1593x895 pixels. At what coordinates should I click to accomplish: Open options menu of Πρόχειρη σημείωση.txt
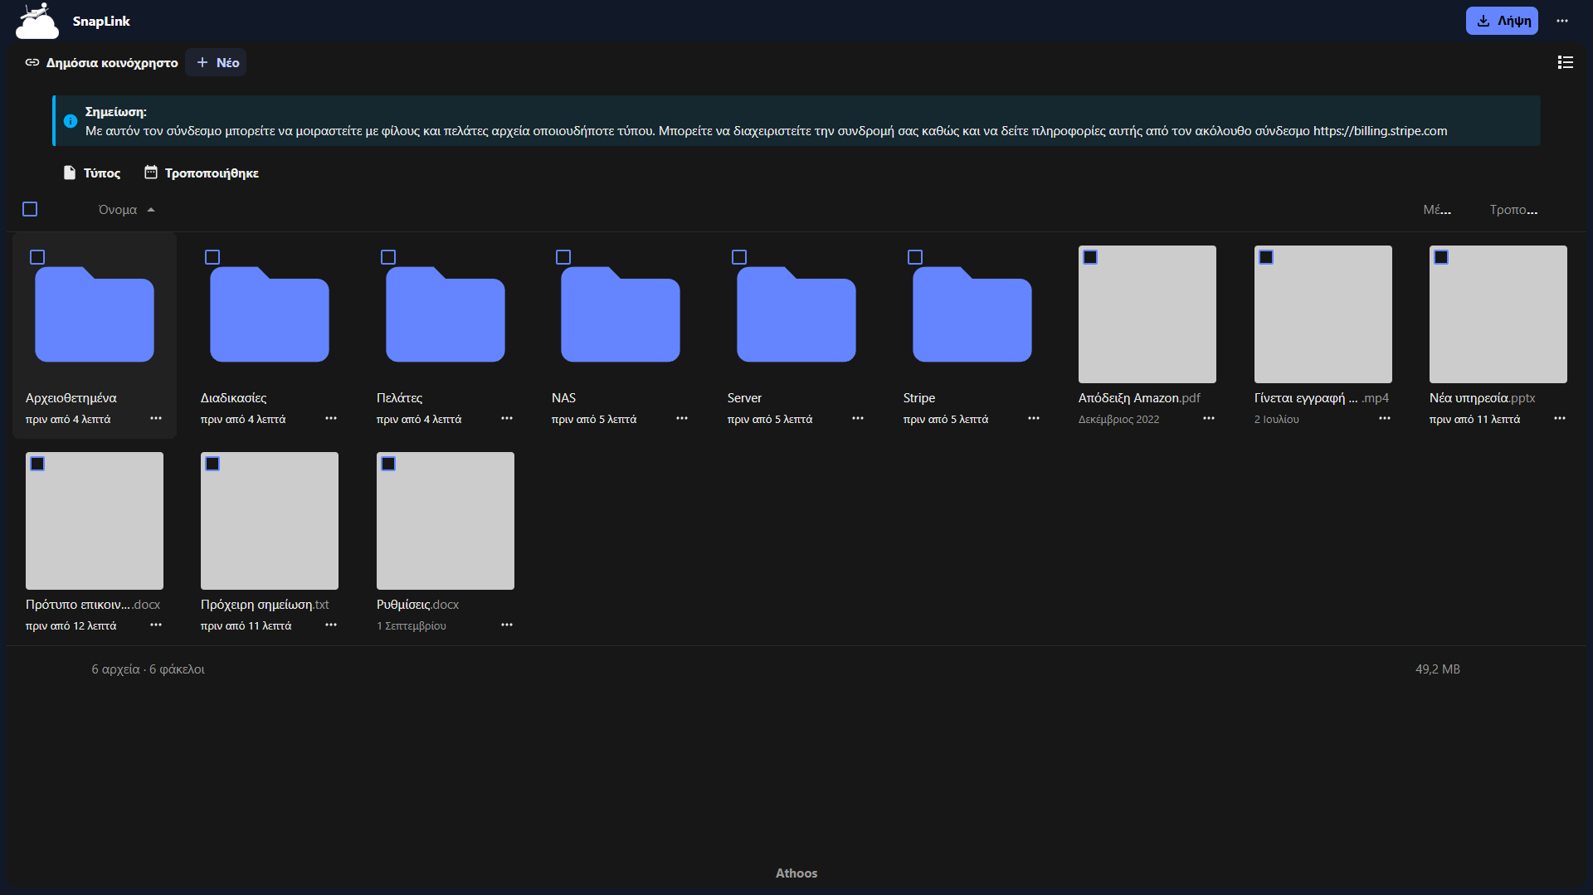pyautogui.click(x=331, y=625)
